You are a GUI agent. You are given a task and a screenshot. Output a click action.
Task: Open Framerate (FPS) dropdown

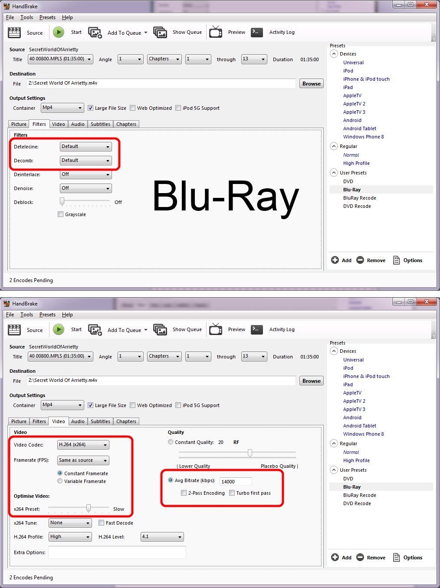83,460
